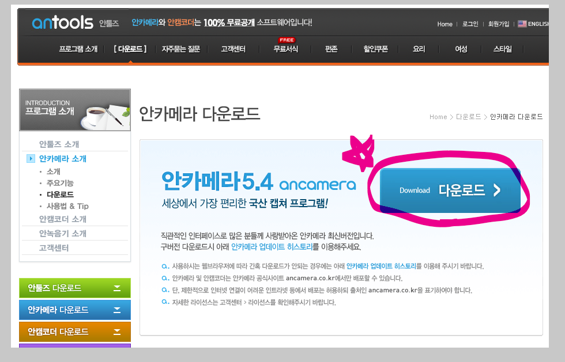Select 주요기능 sub-item in sidebar
Screen dimensions: 565x362
pyautogui.click(x=60, y=183)
